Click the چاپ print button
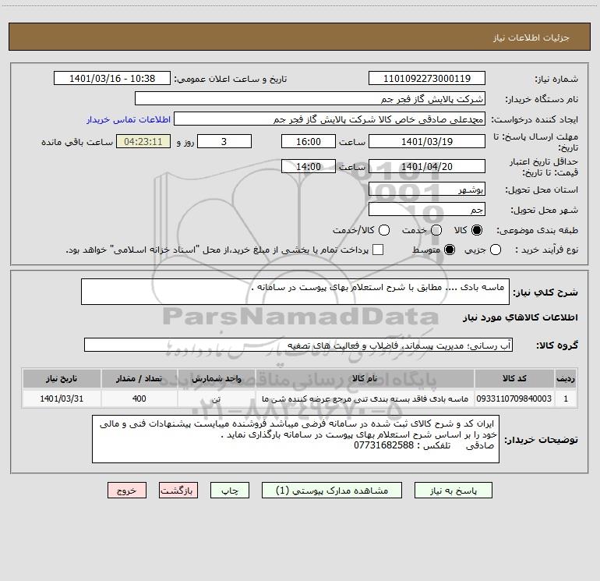The image size is (600, 581). (230, 491)
